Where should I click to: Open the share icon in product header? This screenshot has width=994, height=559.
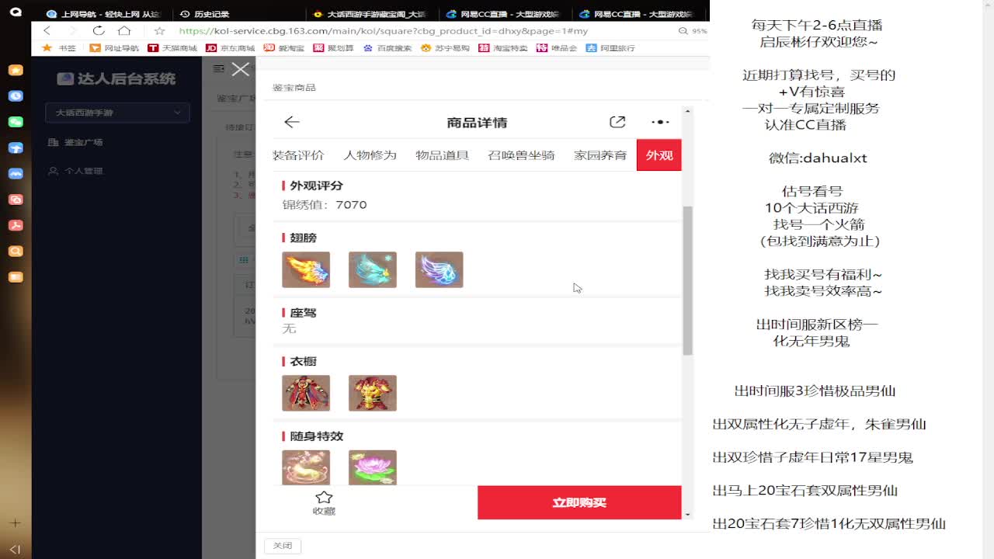[617, 122]
